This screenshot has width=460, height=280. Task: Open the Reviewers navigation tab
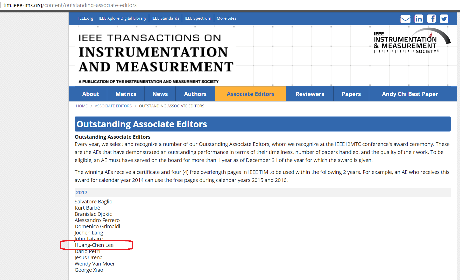tap(310, 94)
